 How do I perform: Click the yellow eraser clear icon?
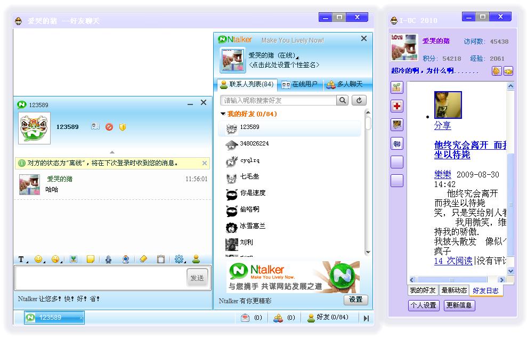click(x=143, y=259)
